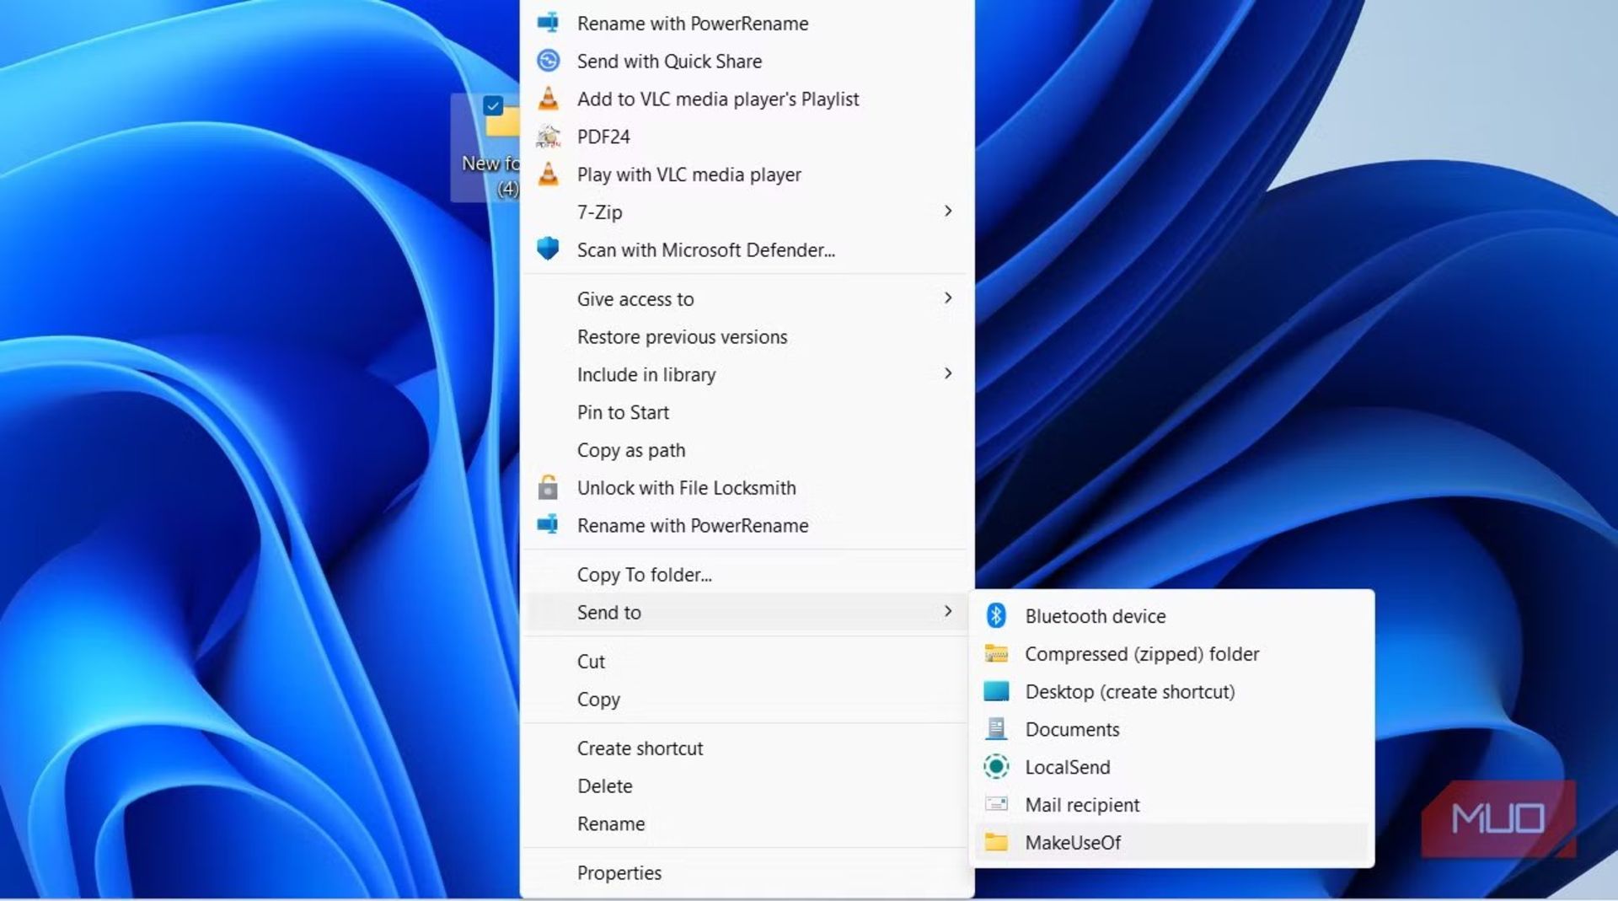
Task: Click the LocalSend icon
Action: point(997,767)
